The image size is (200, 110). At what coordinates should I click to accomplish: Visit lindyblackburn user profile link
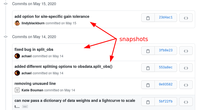point(33,23)
